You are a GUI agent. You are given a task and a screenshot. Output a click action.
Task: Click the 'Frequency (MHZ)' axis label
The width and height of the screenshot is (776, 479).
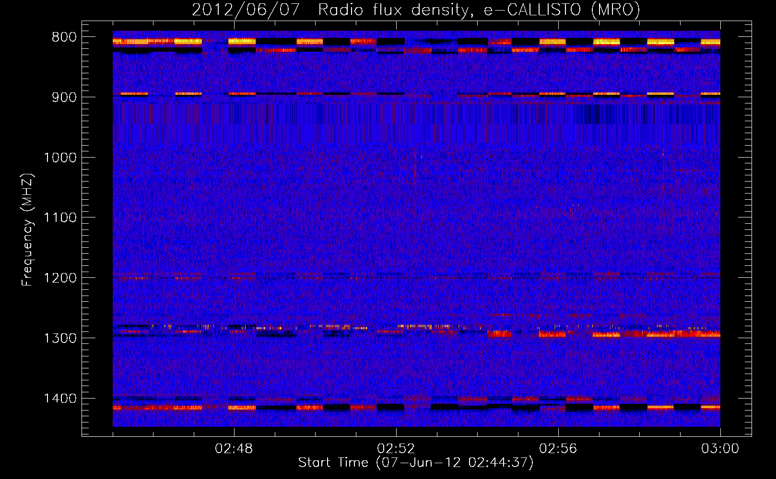click(28, 230)
